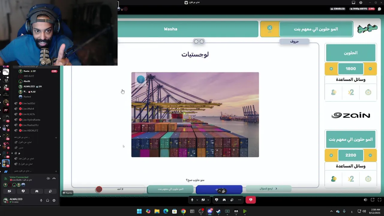Click ارجع للسؤال back to question button
This screenshot has width=384, height=216.
(x=268, y=189)
